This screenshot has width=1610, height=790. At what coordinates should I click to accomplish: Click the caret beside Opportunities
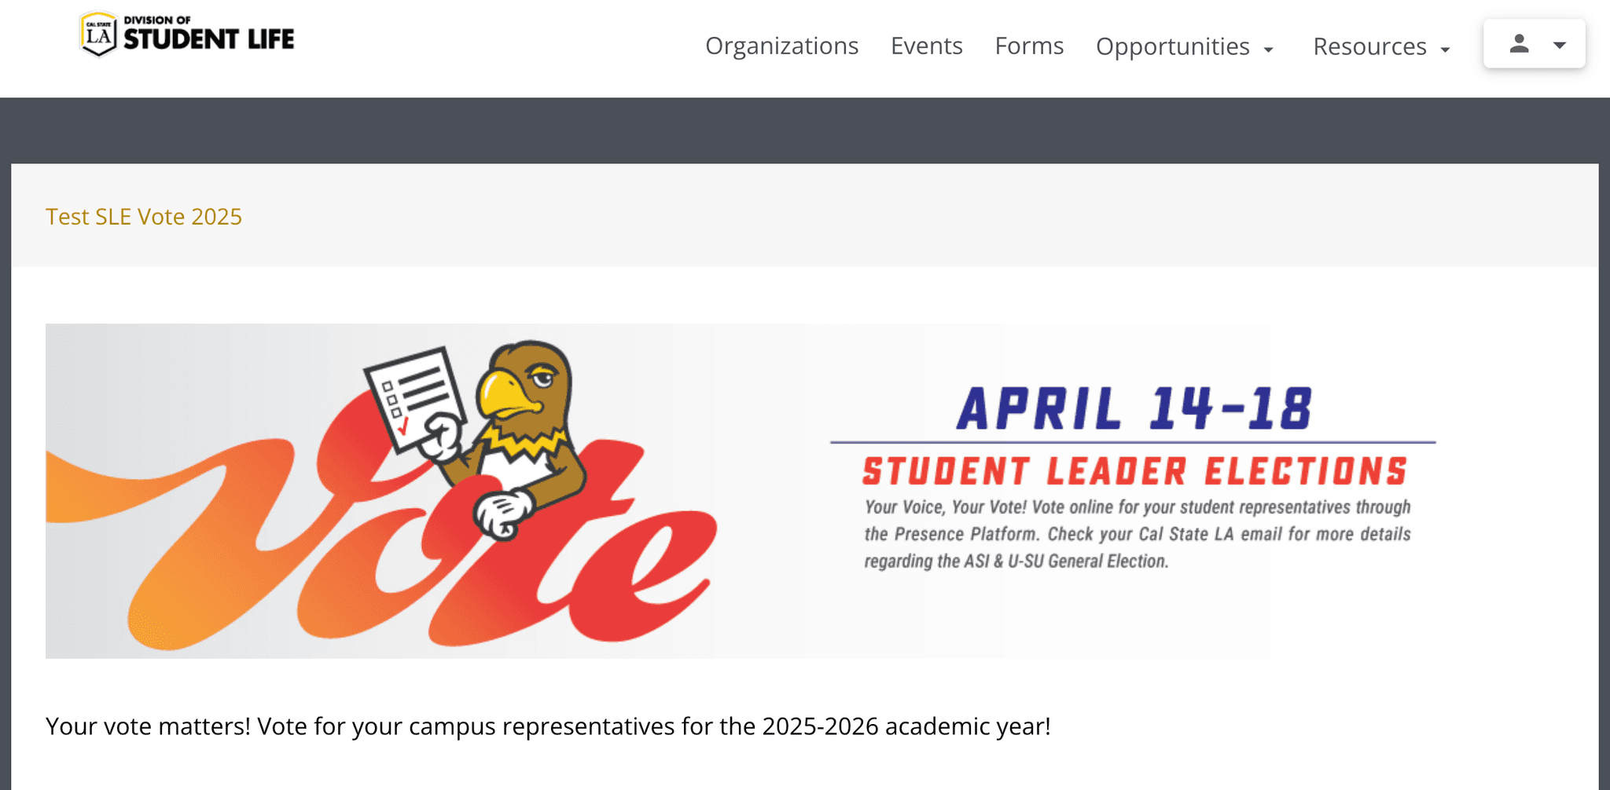click(1268, 50)
